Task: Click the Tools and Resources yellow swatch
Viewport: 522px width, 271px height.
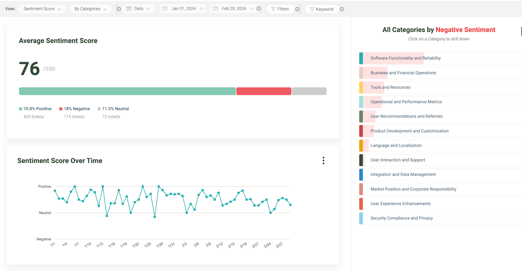Action: coord(361,87)
